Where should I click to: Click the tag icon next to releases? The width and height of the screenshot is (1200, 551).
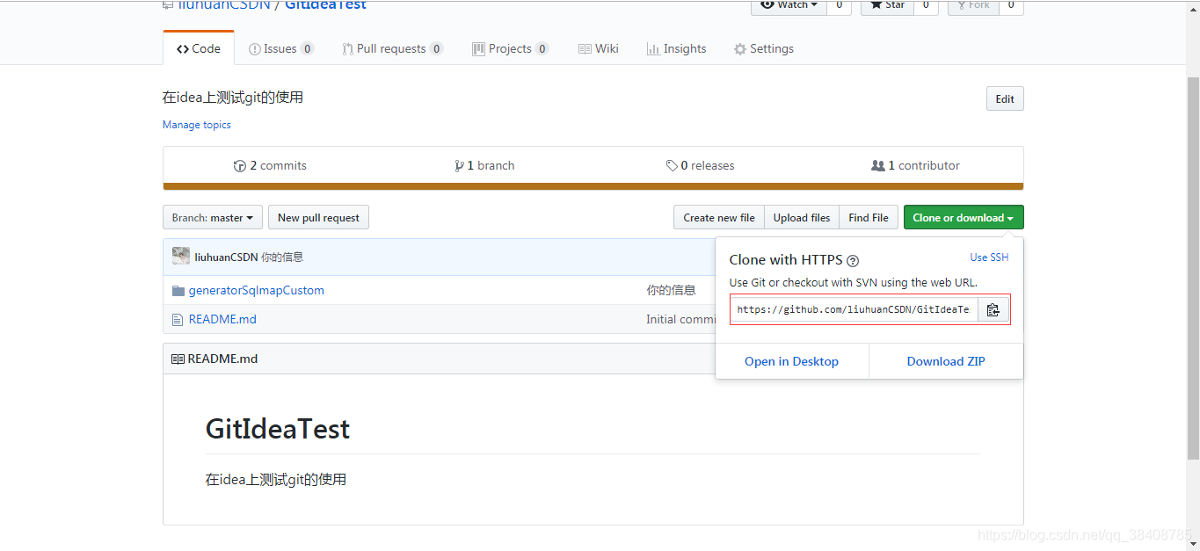pyautogui.click(x=672, y=165)
